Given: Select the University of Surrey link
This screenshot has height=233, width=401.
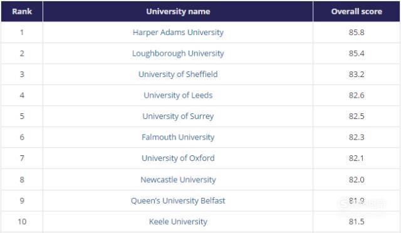Looking at the screenshot, I should (x=178, y=116).
